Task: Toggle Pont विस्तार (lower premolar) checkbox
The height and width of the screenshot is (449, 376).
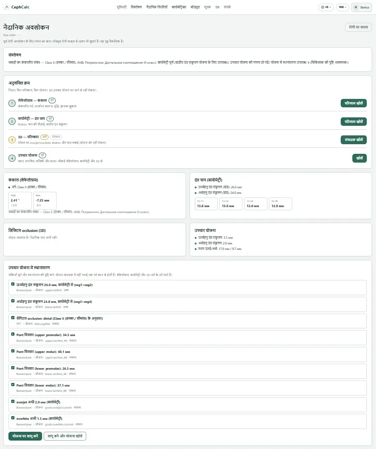Action: 13,368
